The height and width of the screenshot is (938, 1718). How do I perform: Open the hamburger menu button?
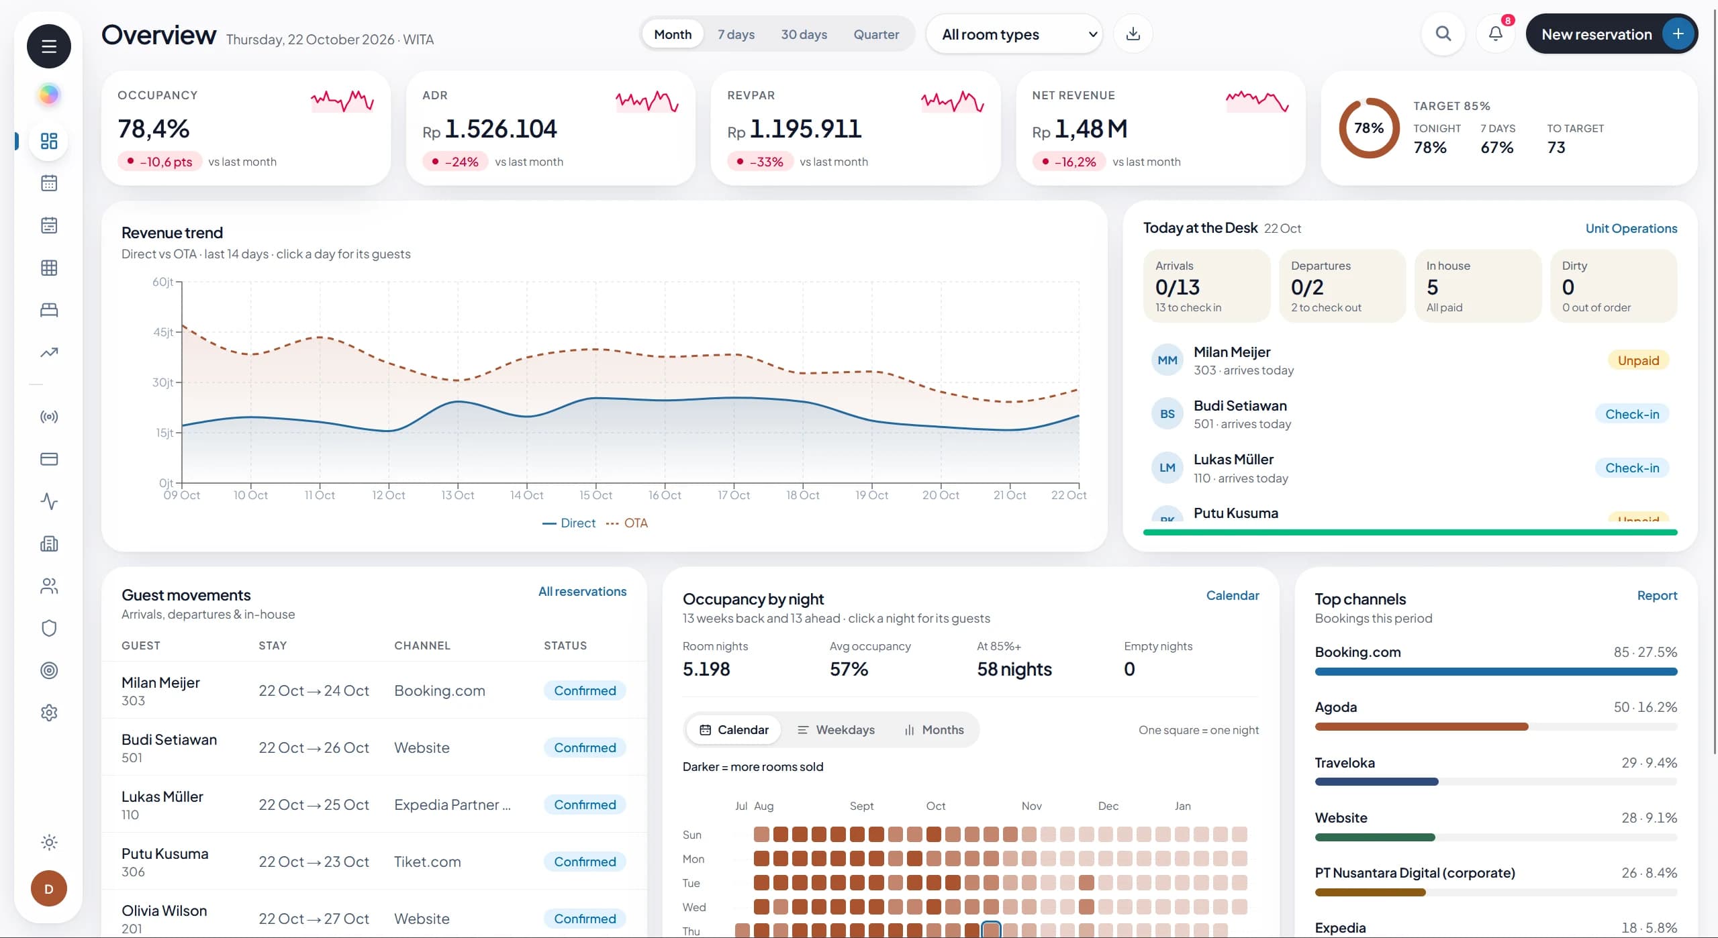48,46
